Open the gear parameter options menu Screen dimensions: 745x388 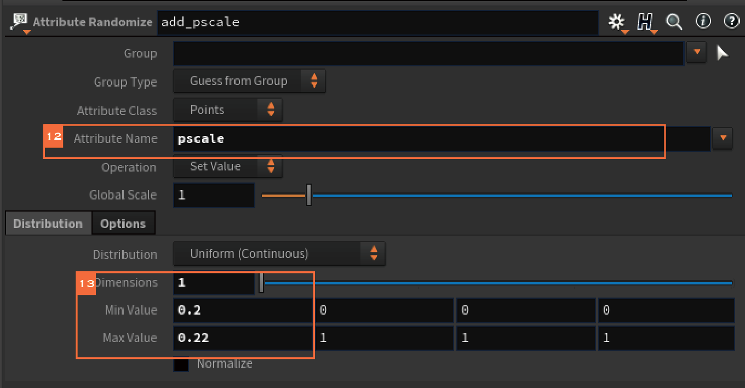click(617, 22)
